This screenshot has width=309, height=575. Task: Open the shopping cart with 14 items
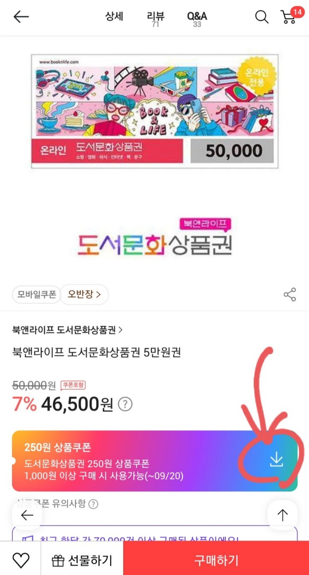click(289, 16)
